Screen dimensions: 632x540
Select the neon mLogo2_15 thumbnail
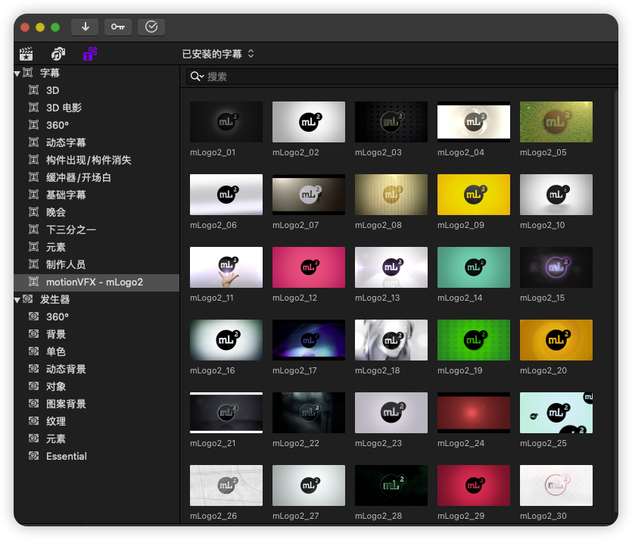click(556, 267)
